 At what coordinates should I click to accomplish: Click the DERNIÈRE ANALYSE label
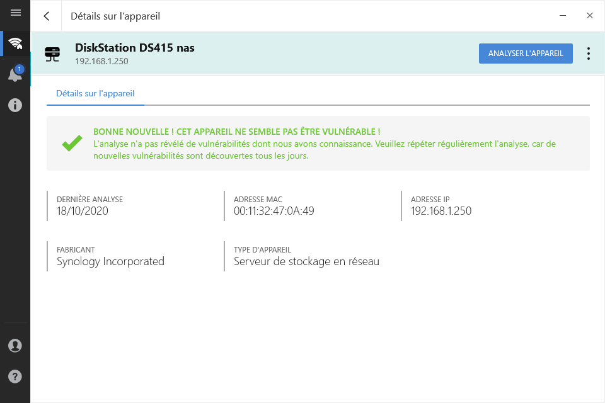tap(89, 200)
